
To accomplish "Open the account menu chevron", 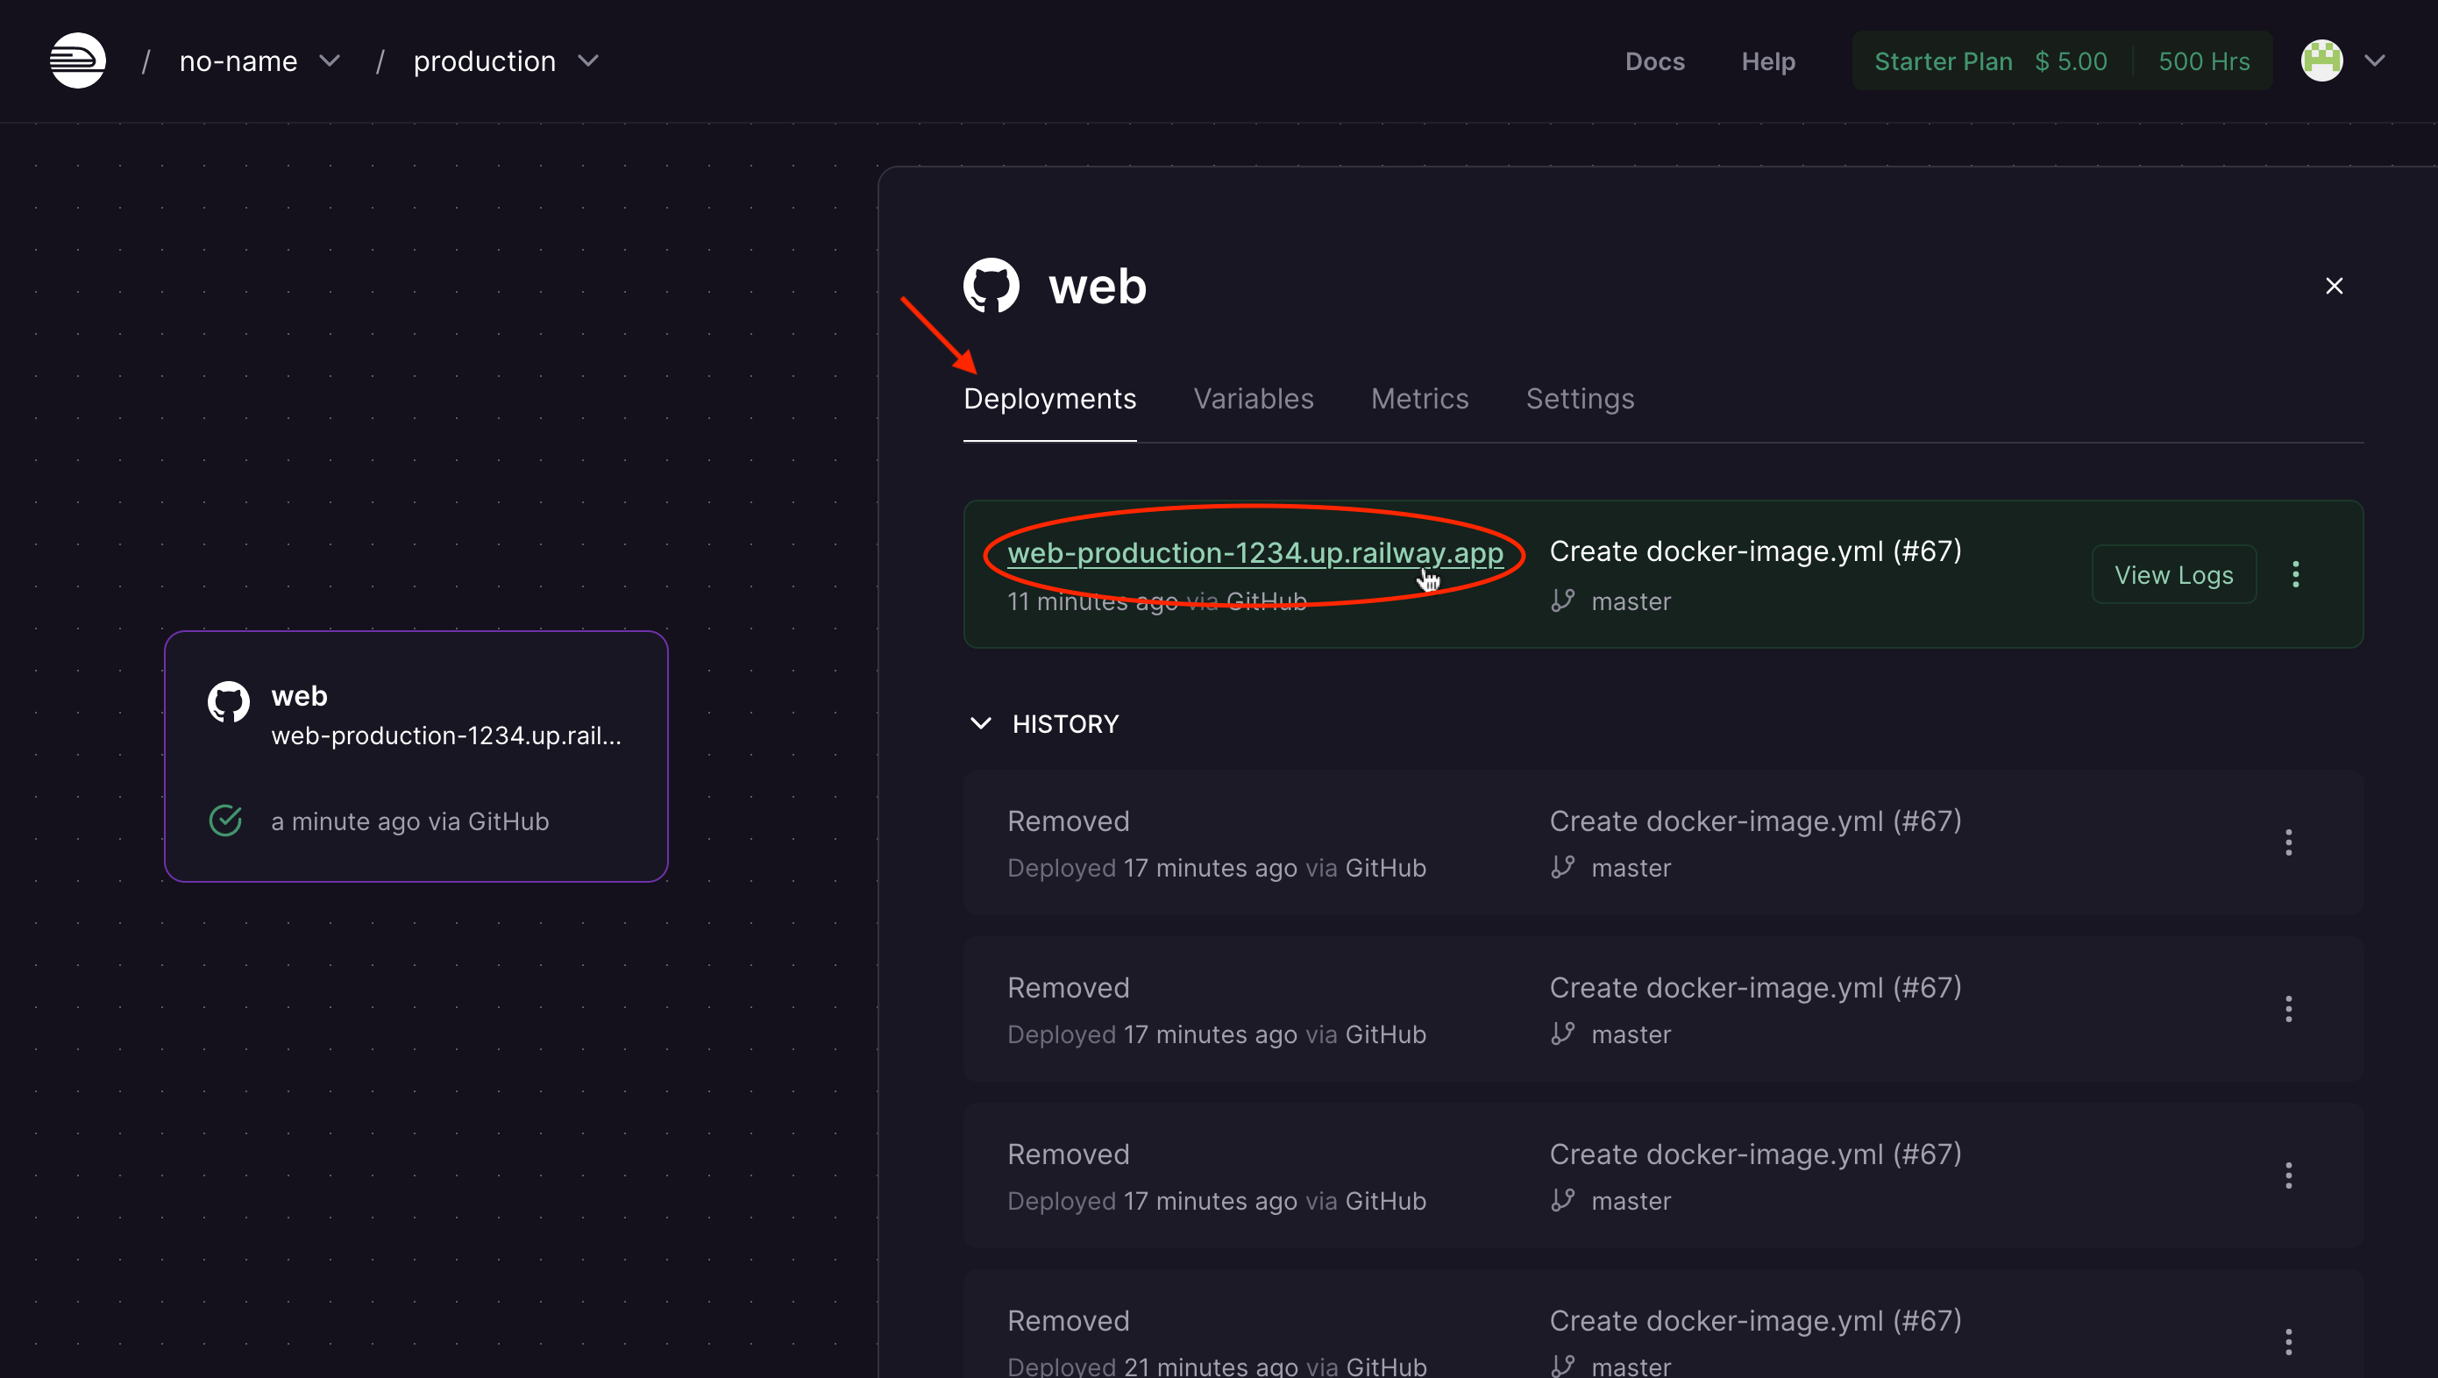I will tap(2376, 60).
